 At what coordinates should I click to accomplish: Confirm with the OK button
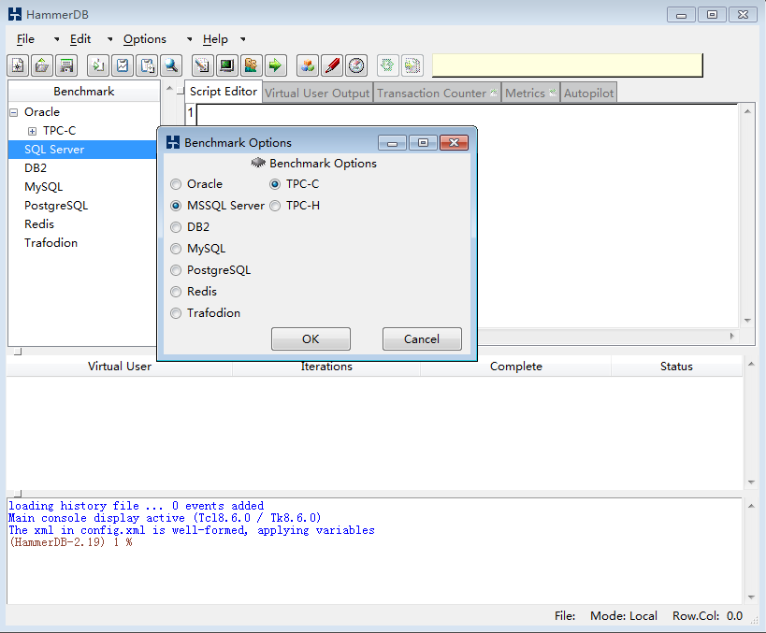click(311, 339)
